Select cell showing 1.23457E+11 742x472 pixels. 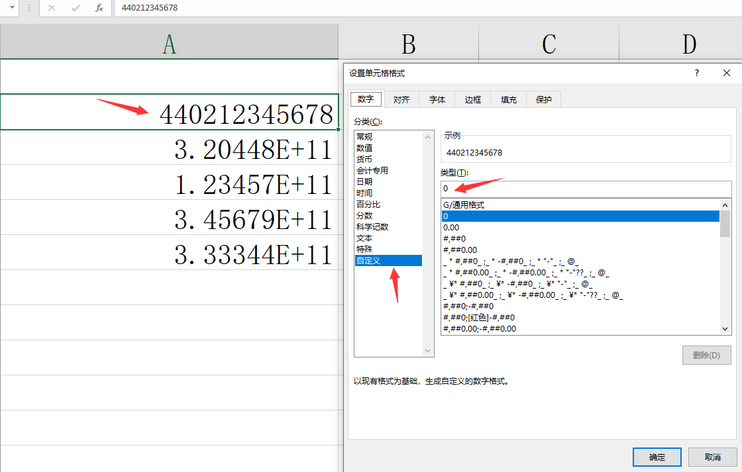(170, 183)
